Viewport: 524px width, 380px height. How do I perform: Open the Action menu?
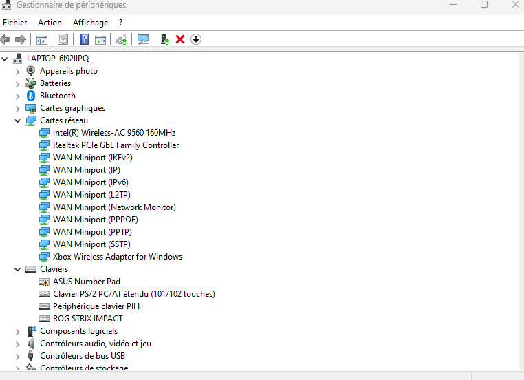coord(50,23)
